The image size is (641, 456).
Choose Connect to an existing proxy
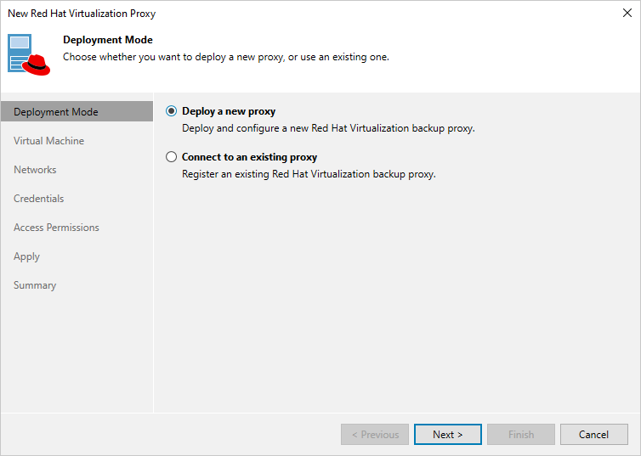[x=172, y=157]
